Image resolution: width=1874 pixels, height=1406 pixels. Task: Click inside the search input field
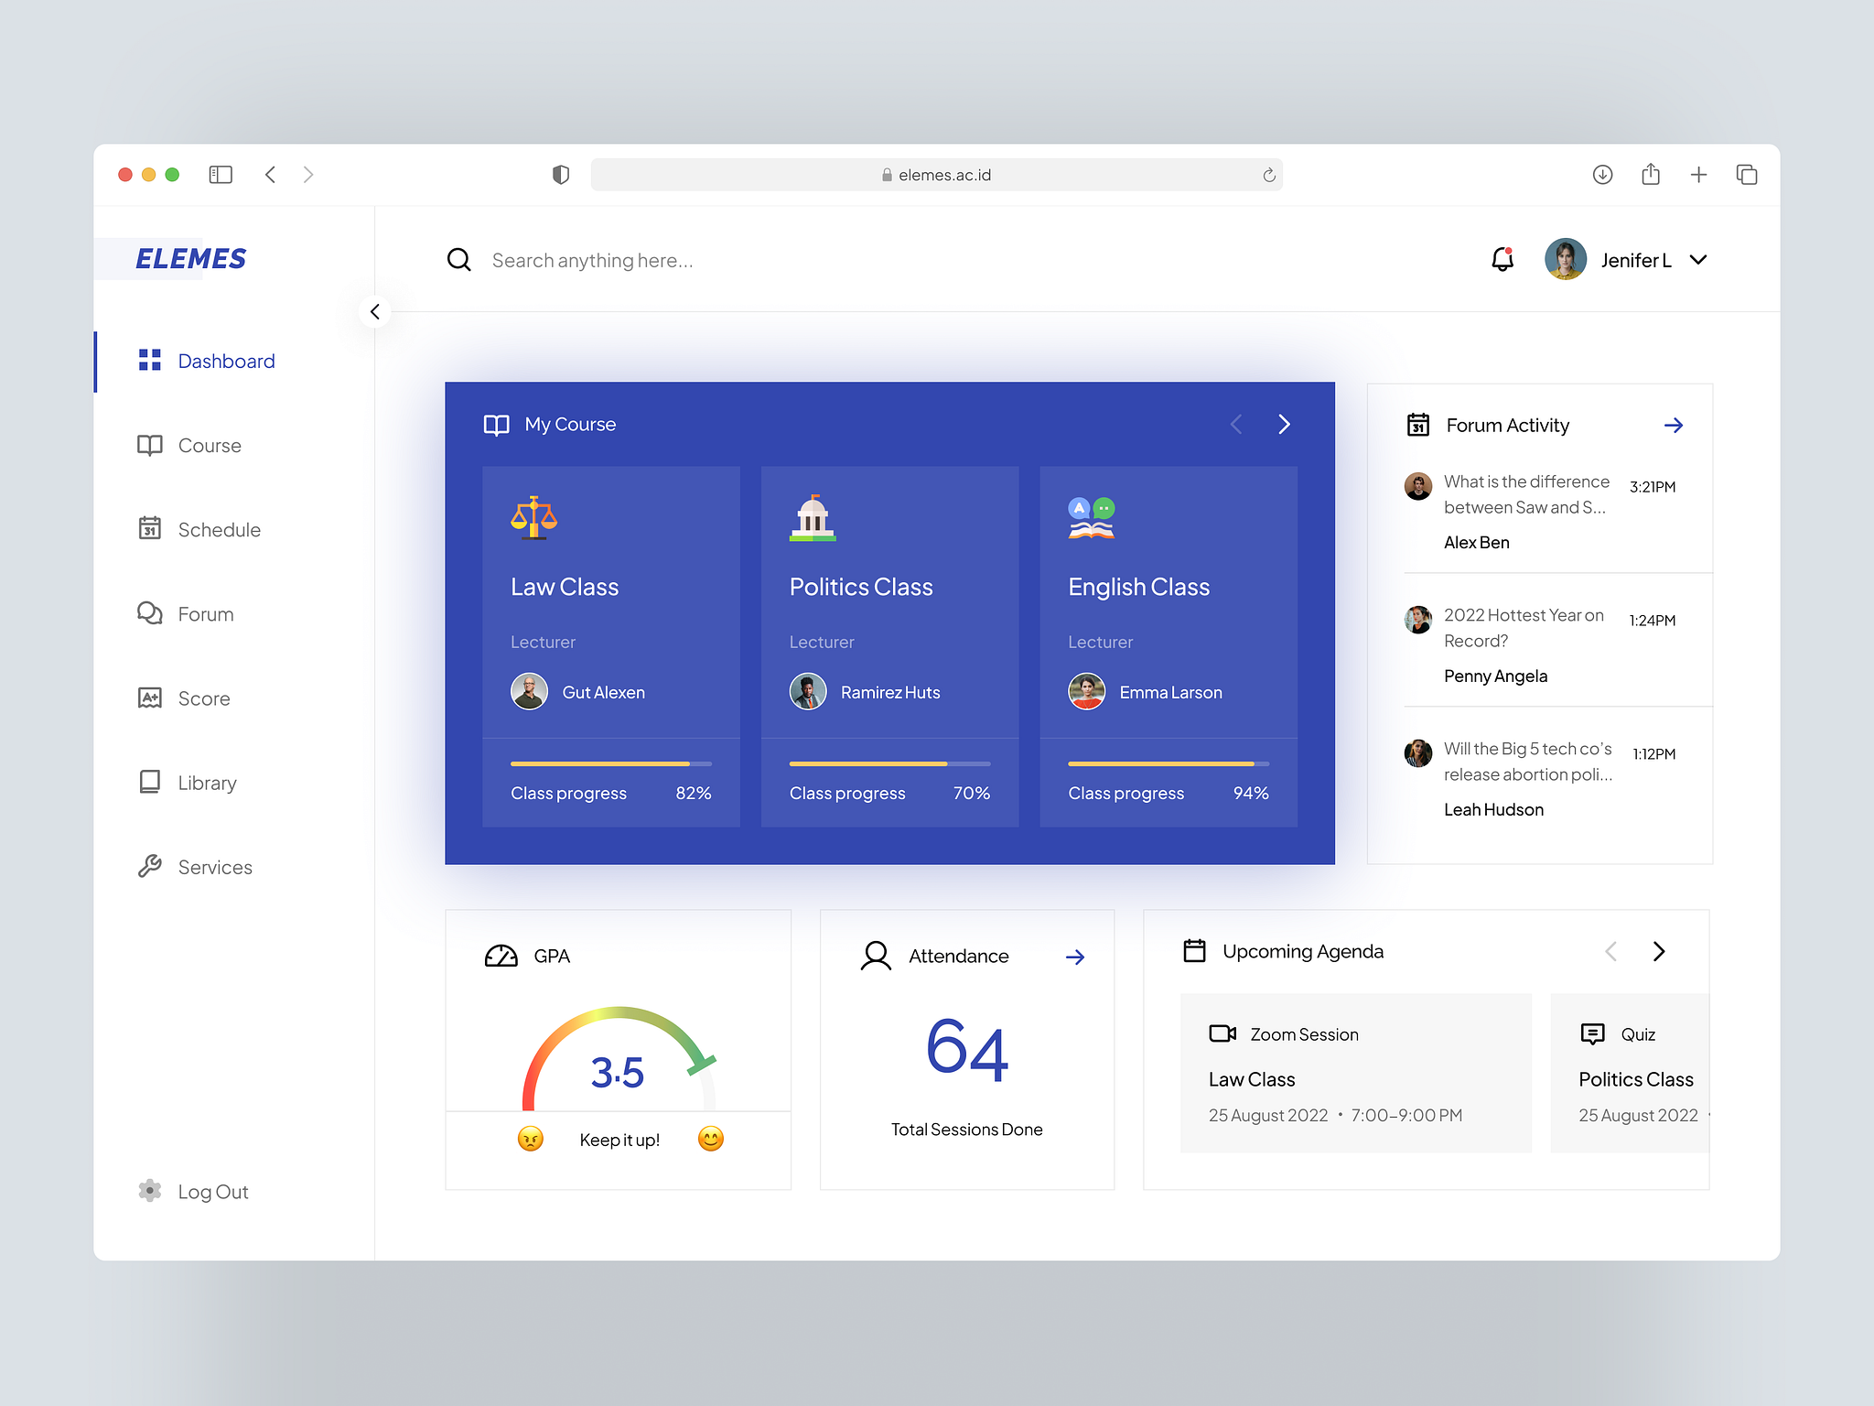(641, 260)
